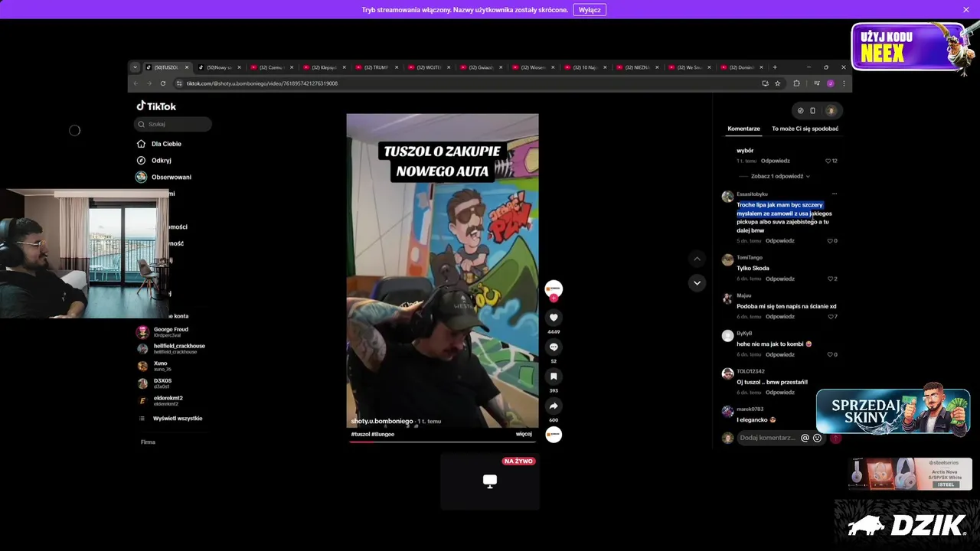
Task: Switch to the (32) Dominik YouTube tab
Action: point(740,67)
